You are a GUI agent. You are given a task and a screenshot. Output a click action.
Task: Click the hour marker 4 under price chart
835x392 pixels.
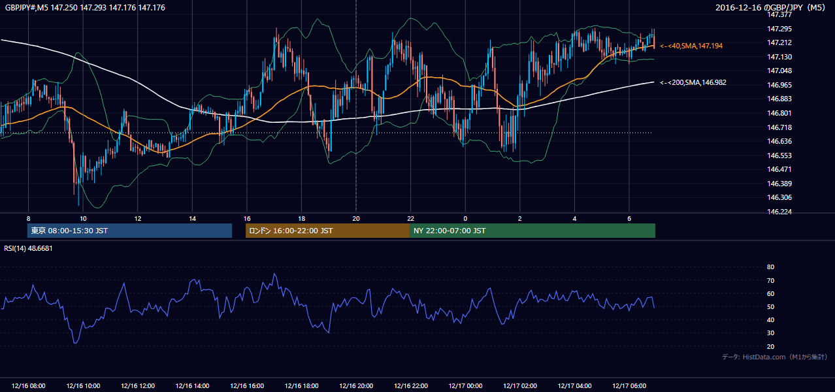(x=574, y=218)
